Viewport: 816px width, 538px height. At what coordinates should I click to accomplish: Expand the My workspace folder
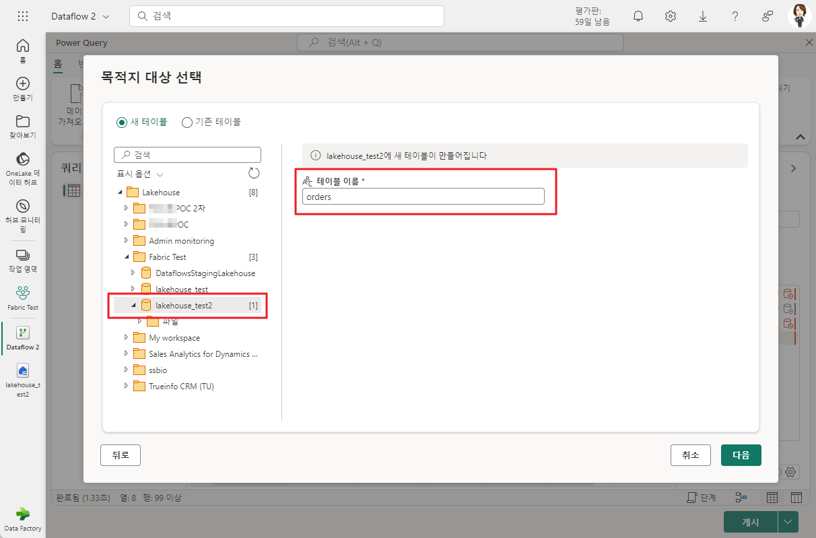click(x=126, y=337)
